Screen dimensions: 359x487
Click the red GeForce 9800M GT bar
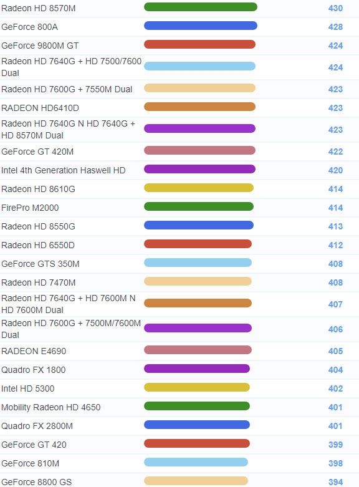[x=199, y=44]
